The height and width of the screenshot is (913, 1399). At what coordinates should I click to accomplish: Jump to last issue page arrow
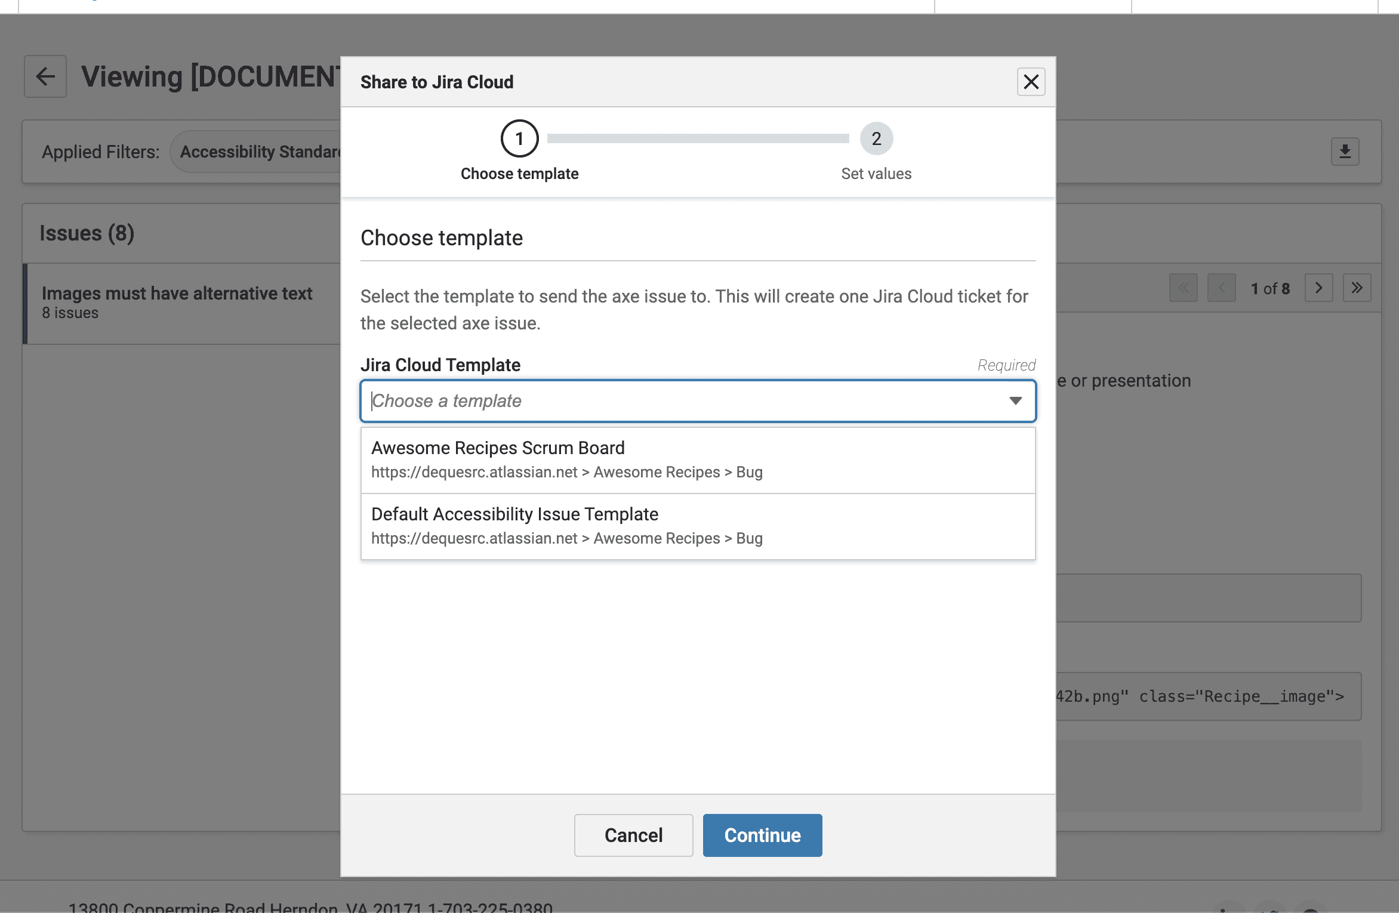pos(1357,288)
